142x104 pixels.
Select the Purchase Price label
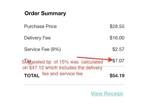(40, 26)
